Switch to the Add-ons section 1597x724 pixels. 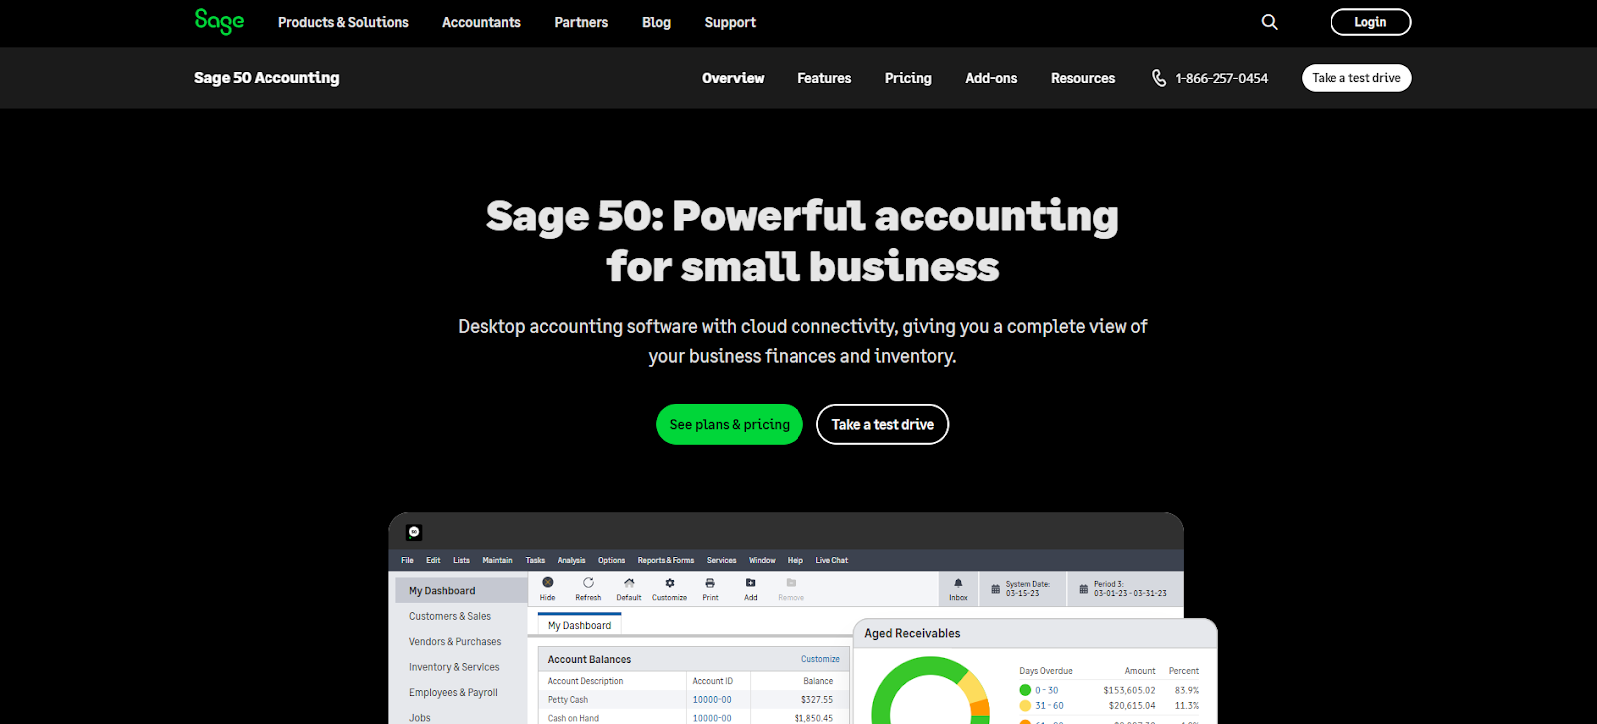(991, 78)
